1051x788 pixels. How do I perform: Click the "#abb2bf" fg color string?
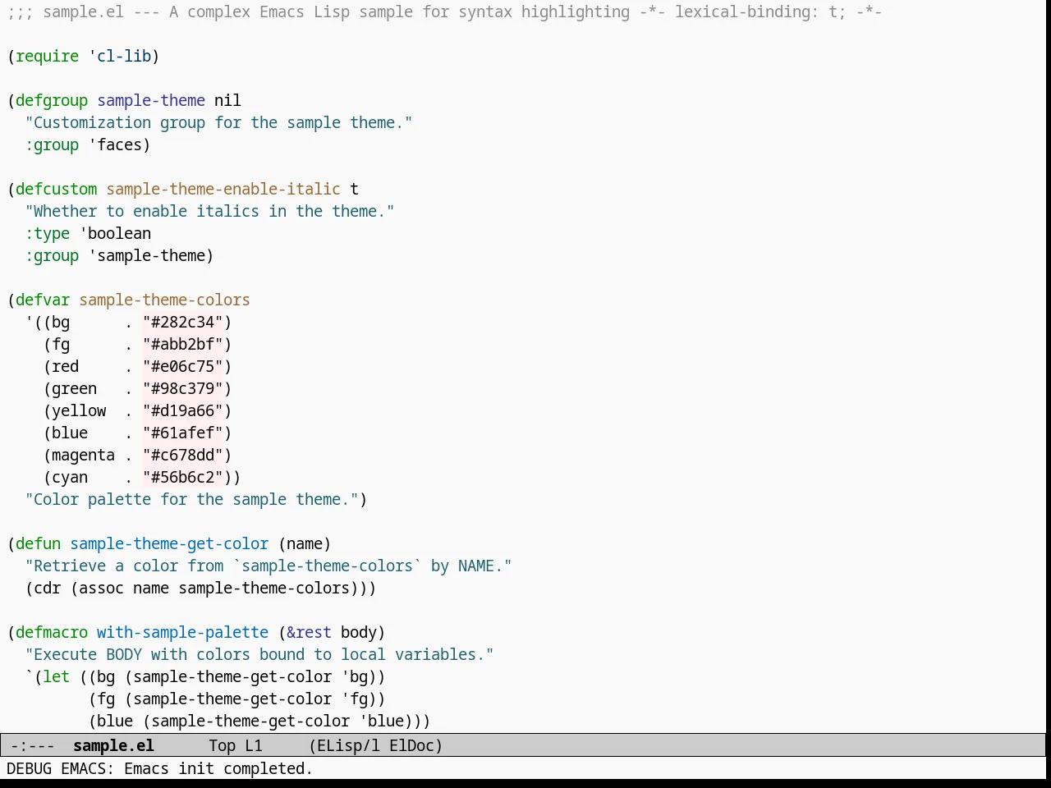coord(183,344)
